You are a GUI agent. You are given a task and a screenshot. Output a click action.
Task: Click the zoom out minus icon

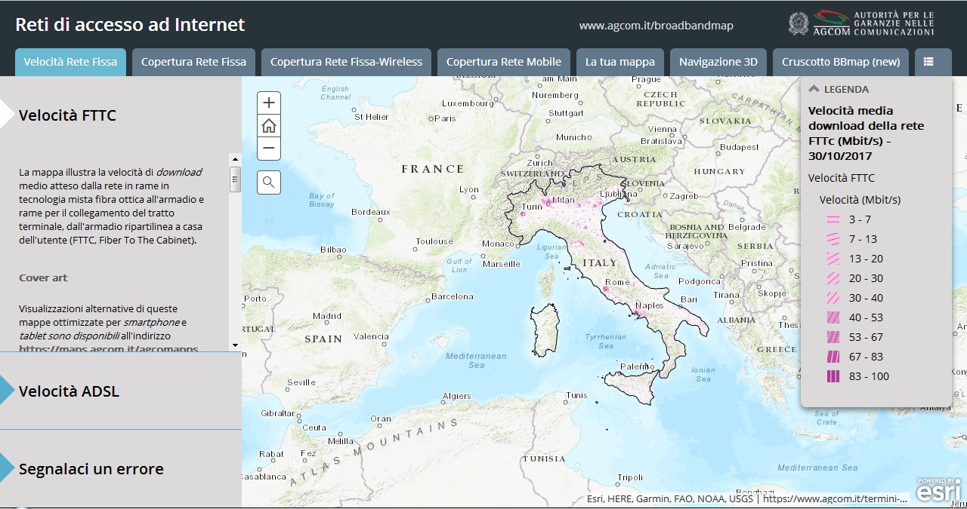(x=268, y=149)
